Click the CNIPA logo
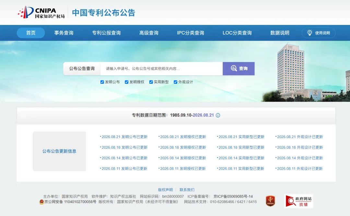 click(41, 12)
